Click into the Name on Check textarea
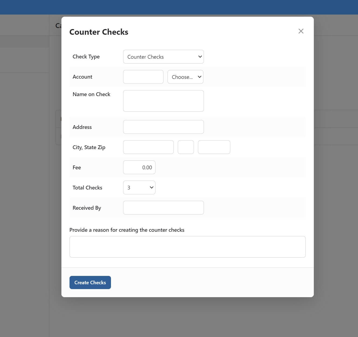 point(163,101)
